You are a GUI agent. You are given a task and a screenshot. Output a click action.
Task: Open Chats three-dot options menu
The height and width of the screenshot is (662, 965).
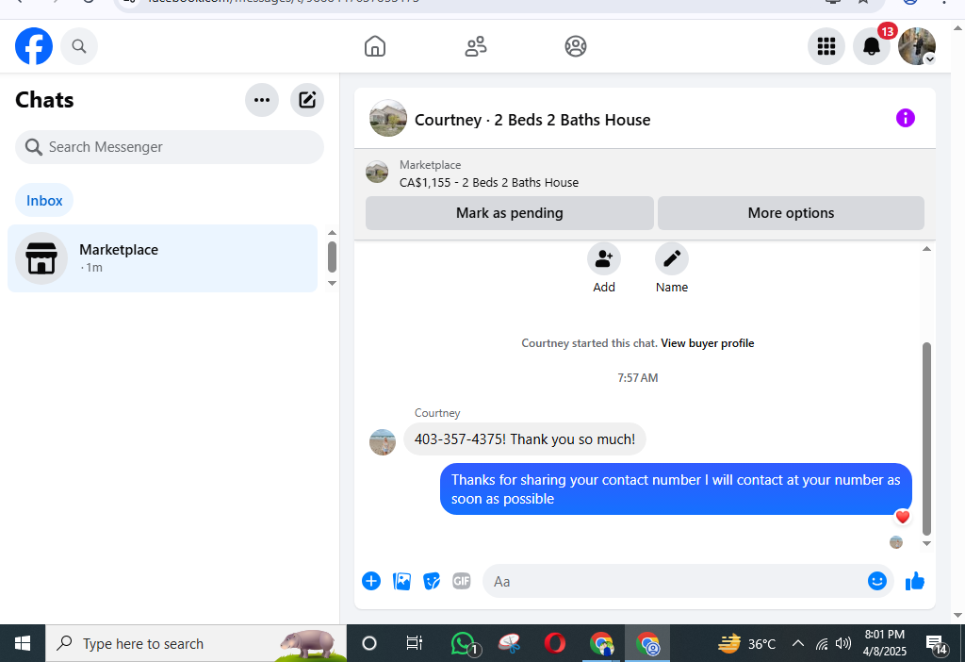pos(262,100)
